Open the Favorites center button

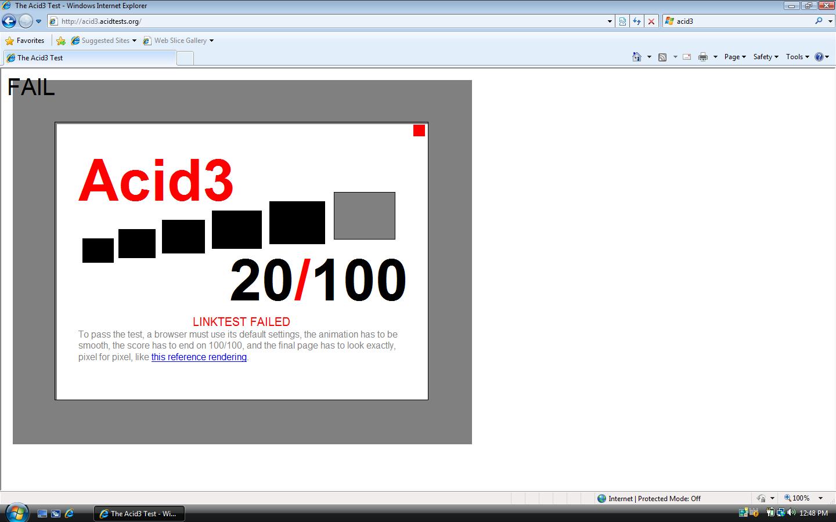coord(25,41)
